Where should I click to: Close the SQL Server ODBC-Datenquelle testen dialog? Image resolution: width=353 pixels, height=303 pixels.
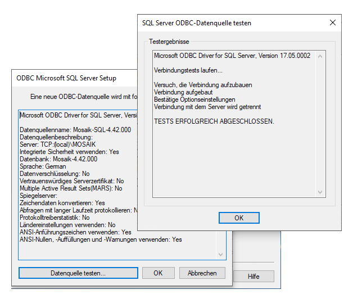pyautogui.click(x=333, y=23)
